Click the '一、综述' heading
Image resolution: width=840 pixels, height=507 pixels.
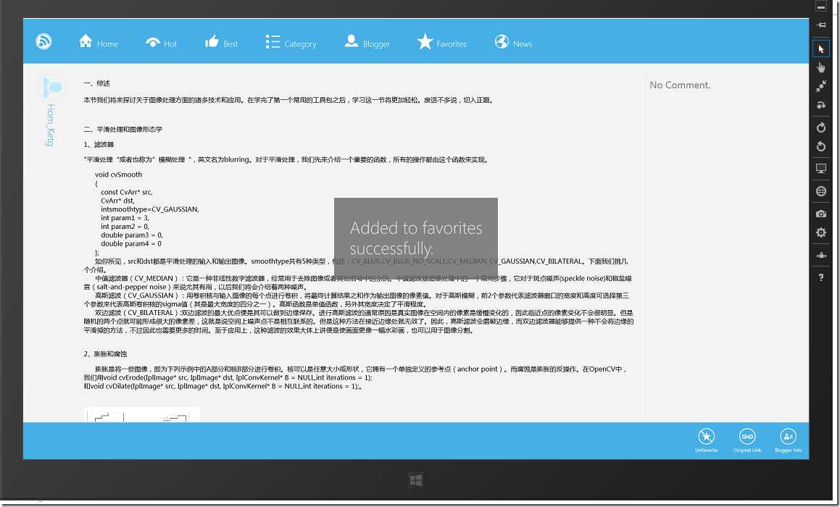(x=97, y=83)
